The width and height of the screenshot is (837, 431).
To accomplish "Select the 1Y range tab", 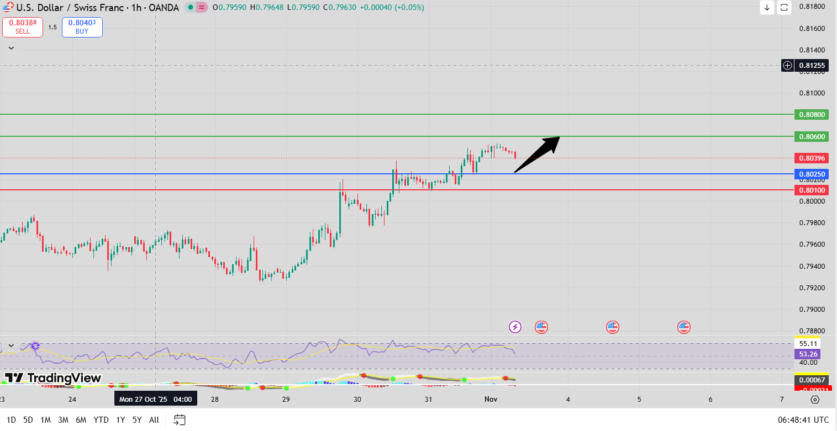I will [x=120, y=419].
